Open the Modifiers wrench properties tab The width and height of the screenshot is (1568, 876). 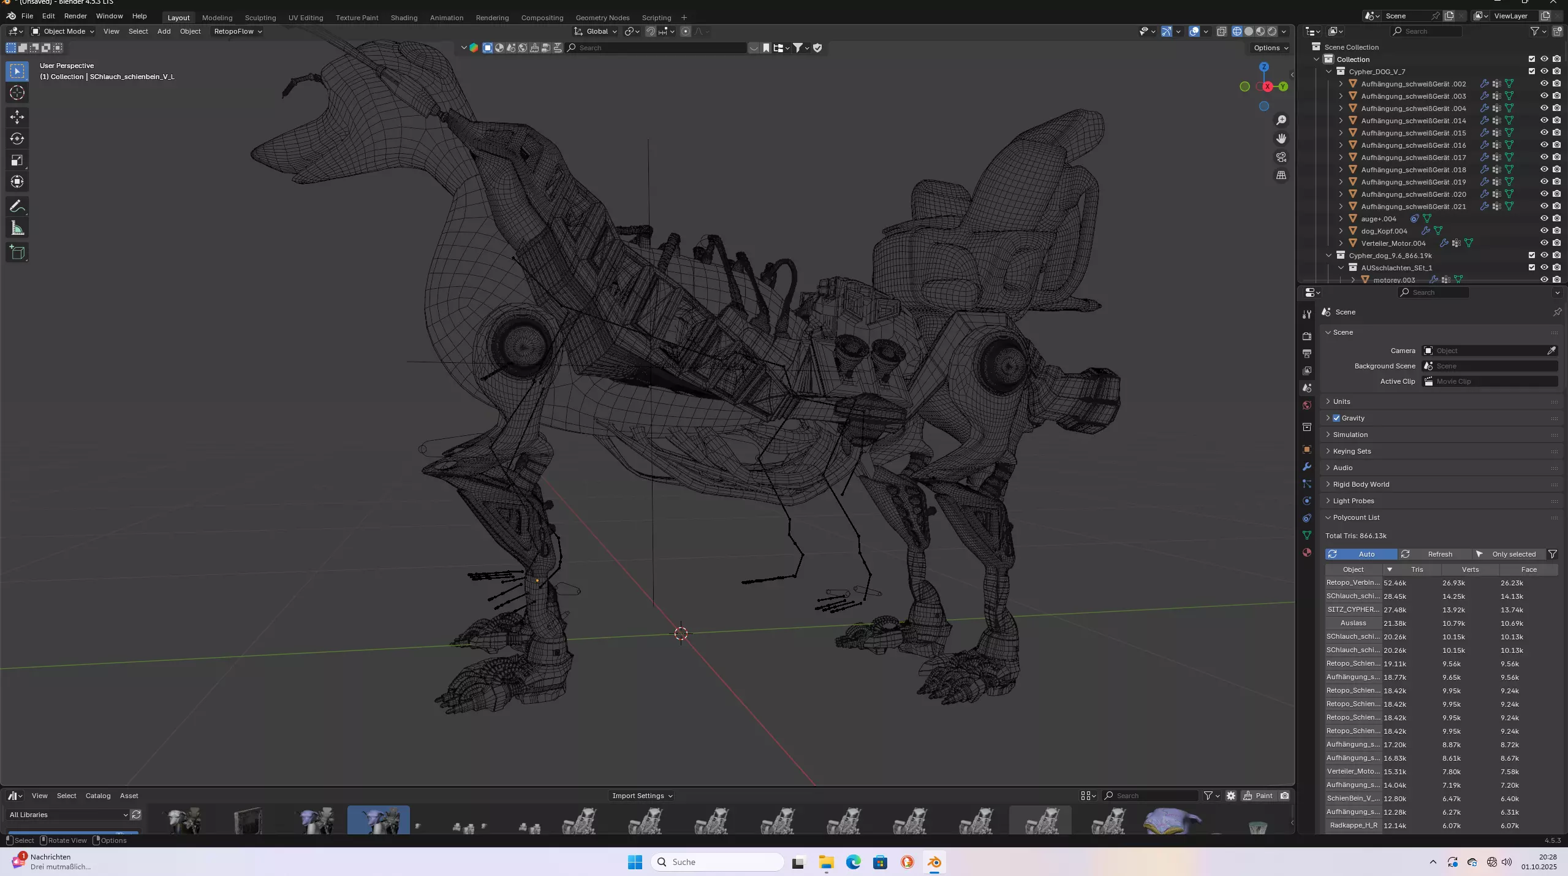pos(1307,467)
